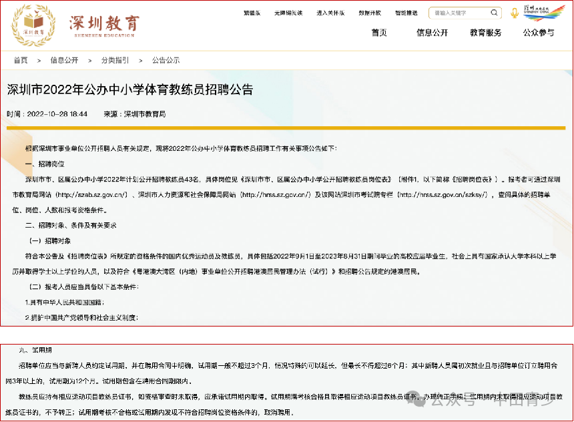
Task: Click the URL http://hrss.sz.gov.cn/szksy/
Action: click(x=443, y=195)
